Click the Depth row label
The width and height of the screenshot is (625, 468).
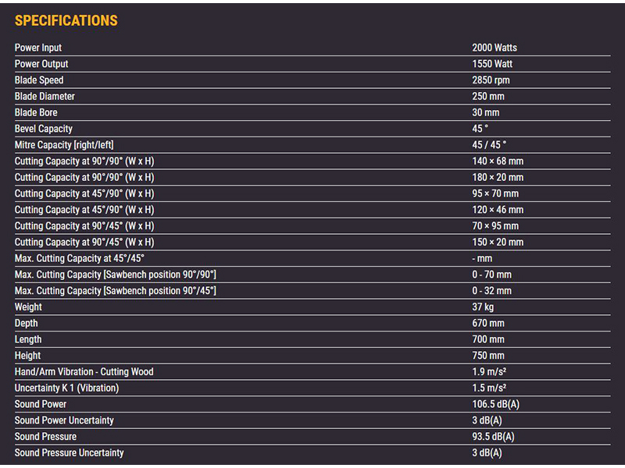(x=27, y=323)
